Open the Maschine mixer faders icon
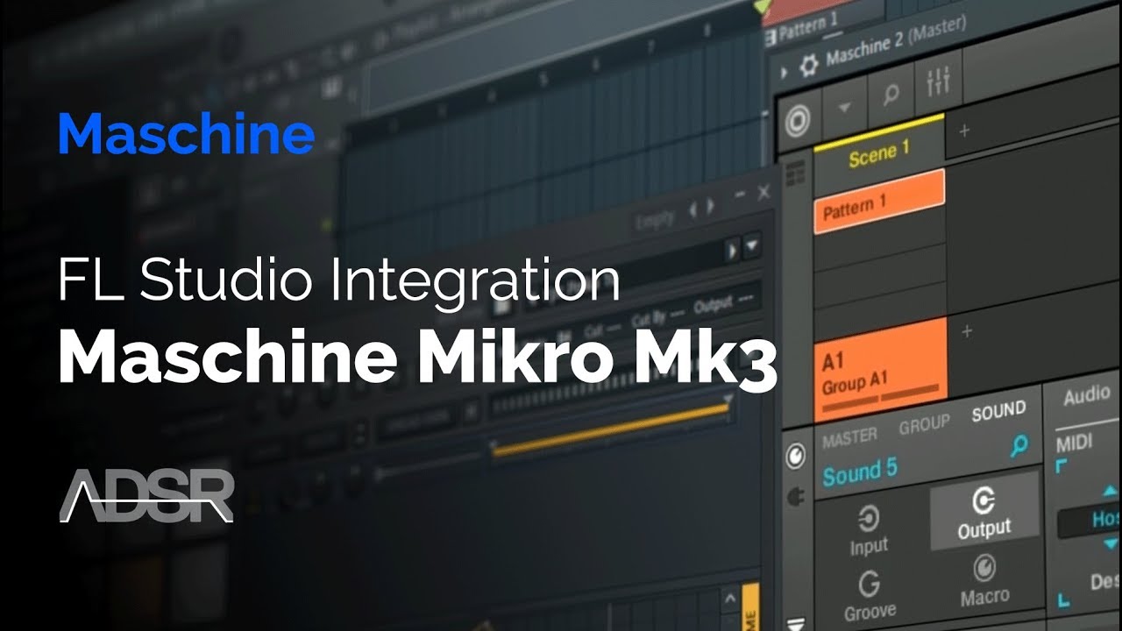Screen dimensions: 1122x631 tap(939, 82)
